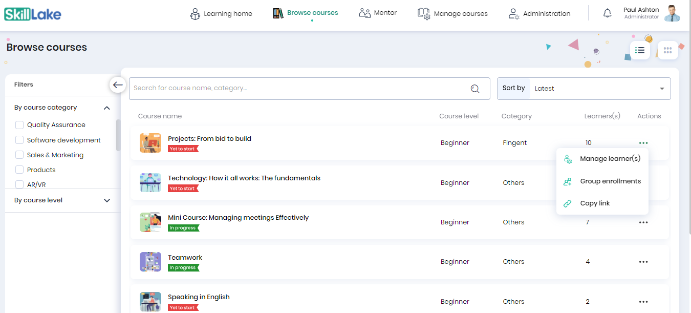Viewport: 691px width, 313px height.
Task: Open actions menu for Teamwork course
Action: pyautogui.click(x=643, y=262)
